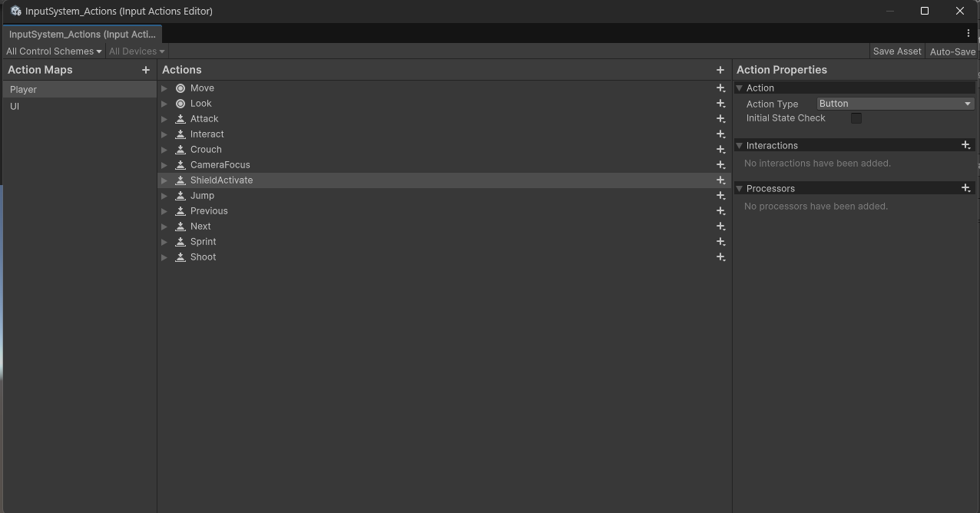Expand the Look action bindings

tap(164, 104)
